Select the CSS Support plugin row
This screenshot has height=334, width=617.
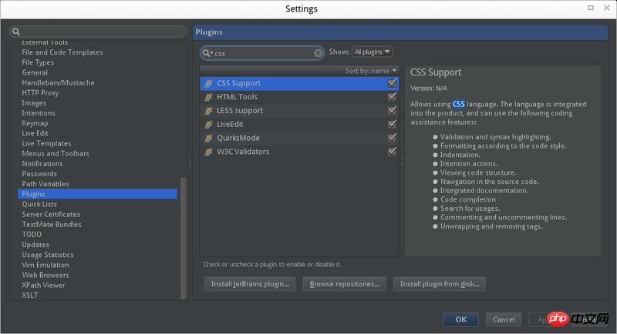point(299,83)
